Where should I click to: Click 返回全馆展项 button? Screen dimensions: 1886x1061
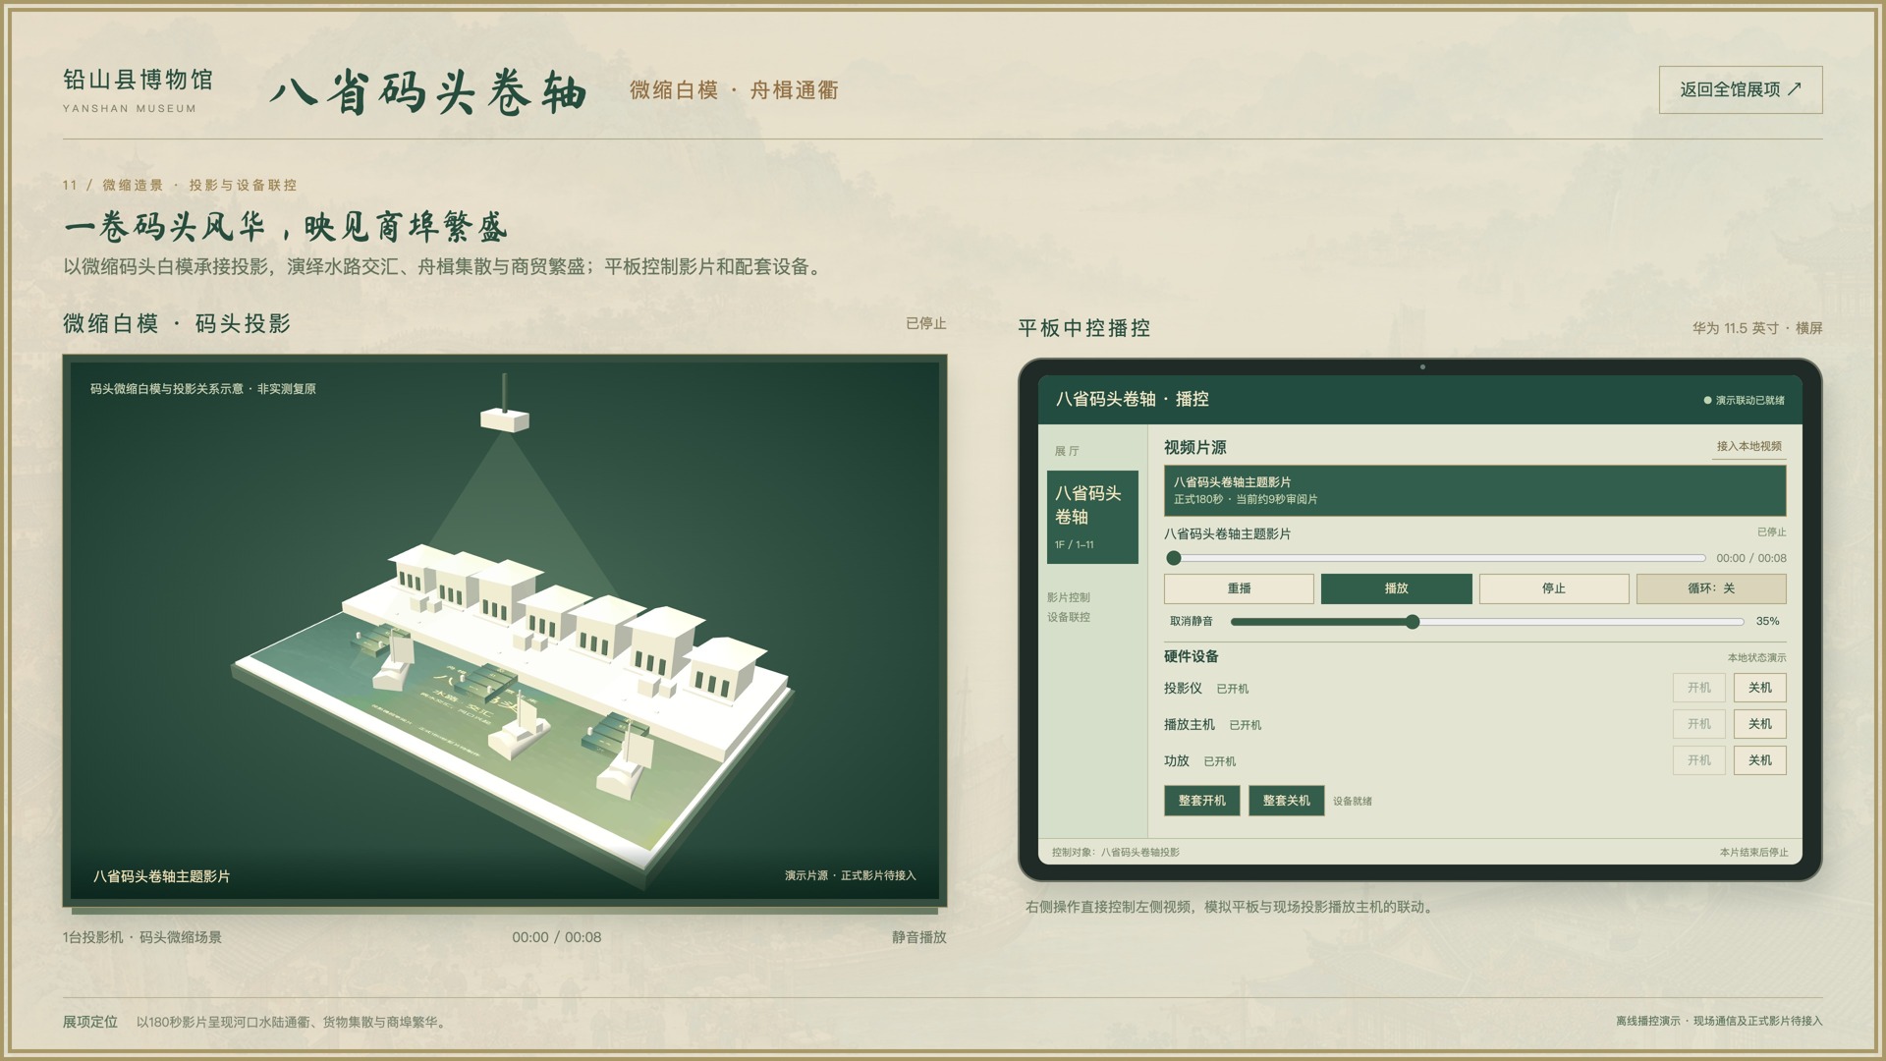coord(1741,89)
